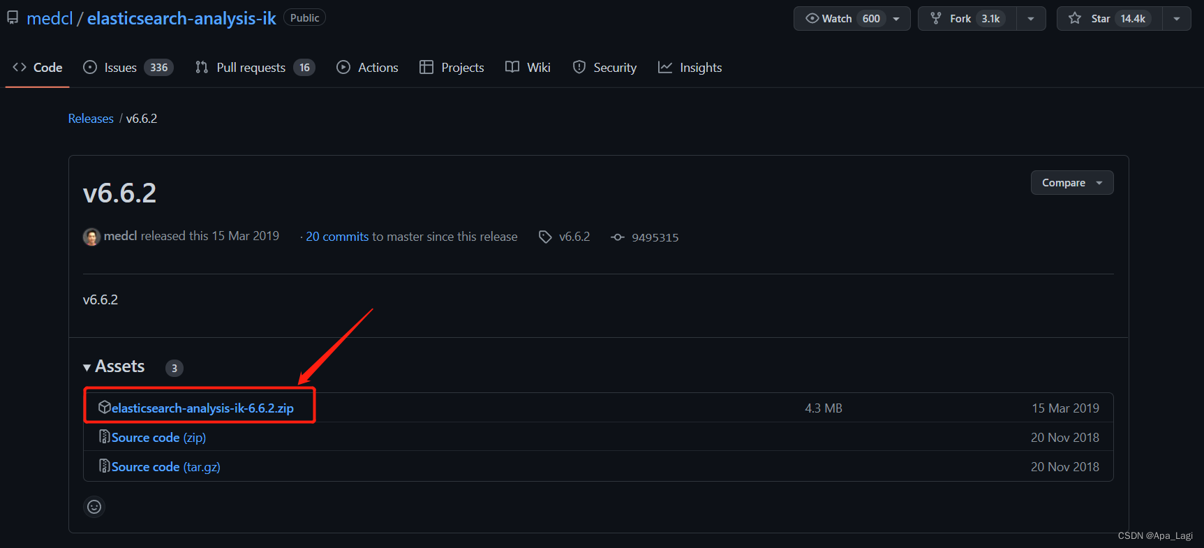
Task: Click the repository book icon beside medcl
Action: click(x=13, y=18)
